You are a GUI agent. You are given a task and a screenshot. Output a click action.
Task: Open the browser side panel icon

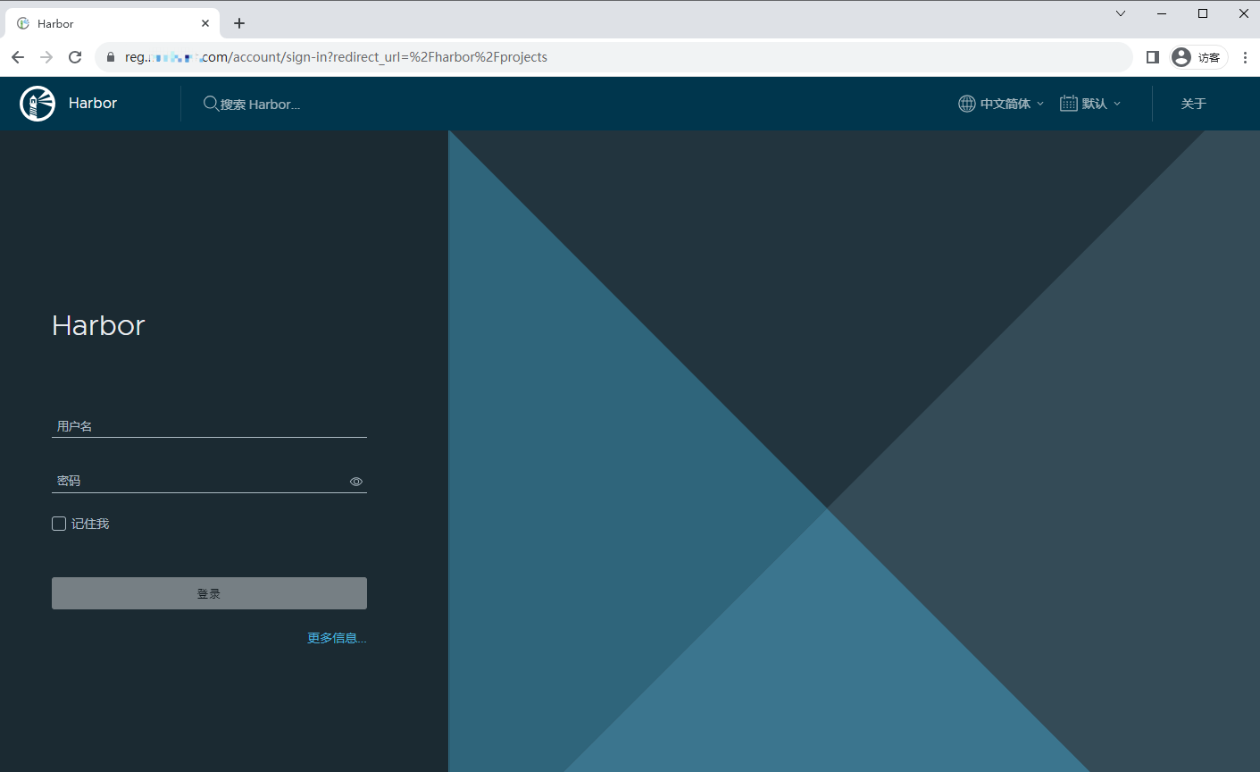click(x=1152, y=57)
